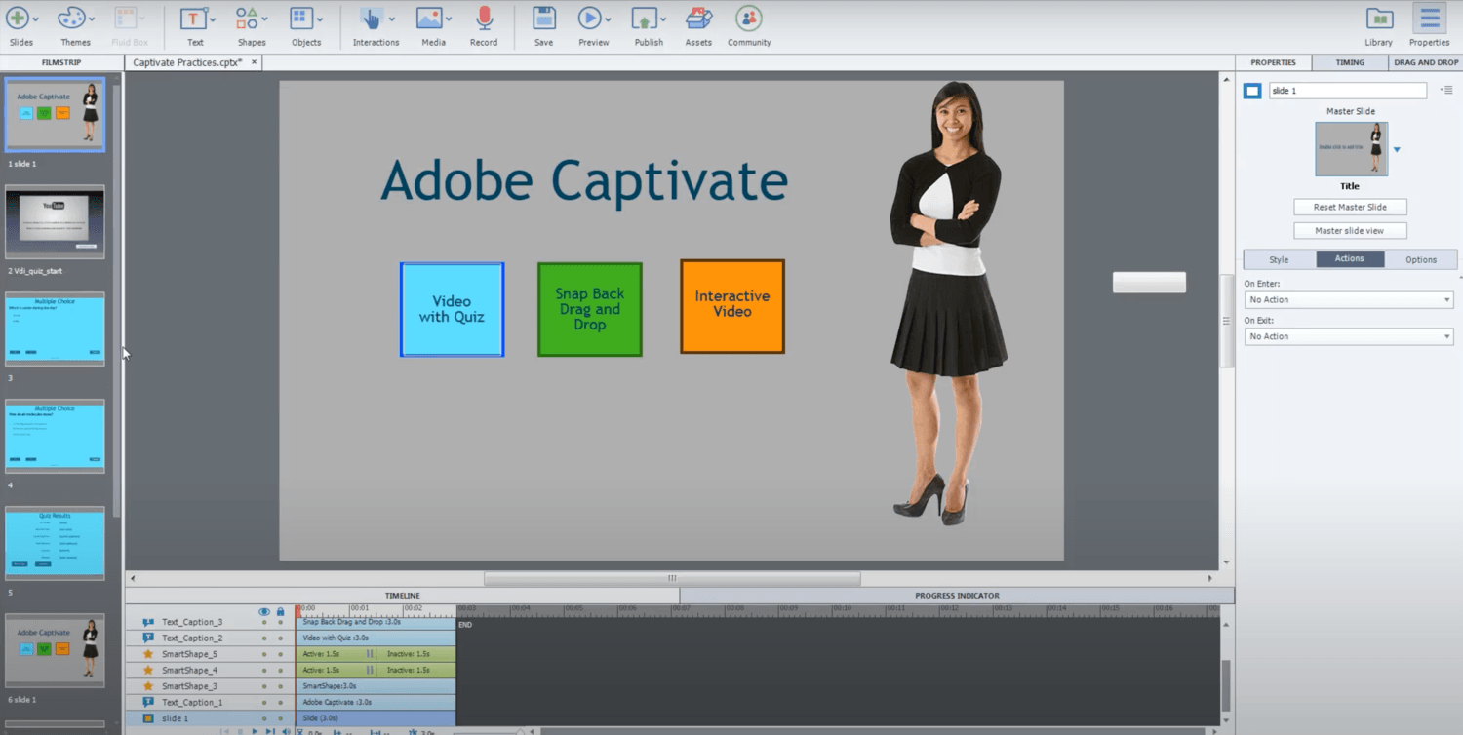Viewport: 1463px width, 735px height.
Task: Toggle visibility dot for SmartShape_4
Action: [264, 670]
